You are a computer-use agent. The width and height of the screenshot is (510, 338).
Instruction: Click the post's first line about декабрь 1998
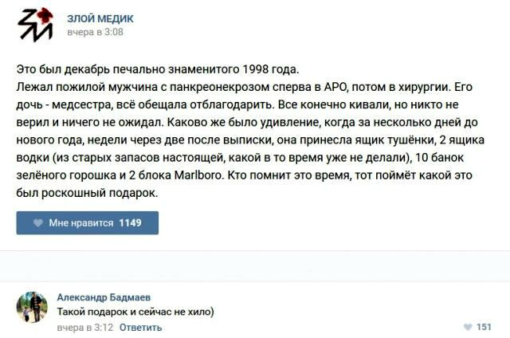(x=159, y=67)
